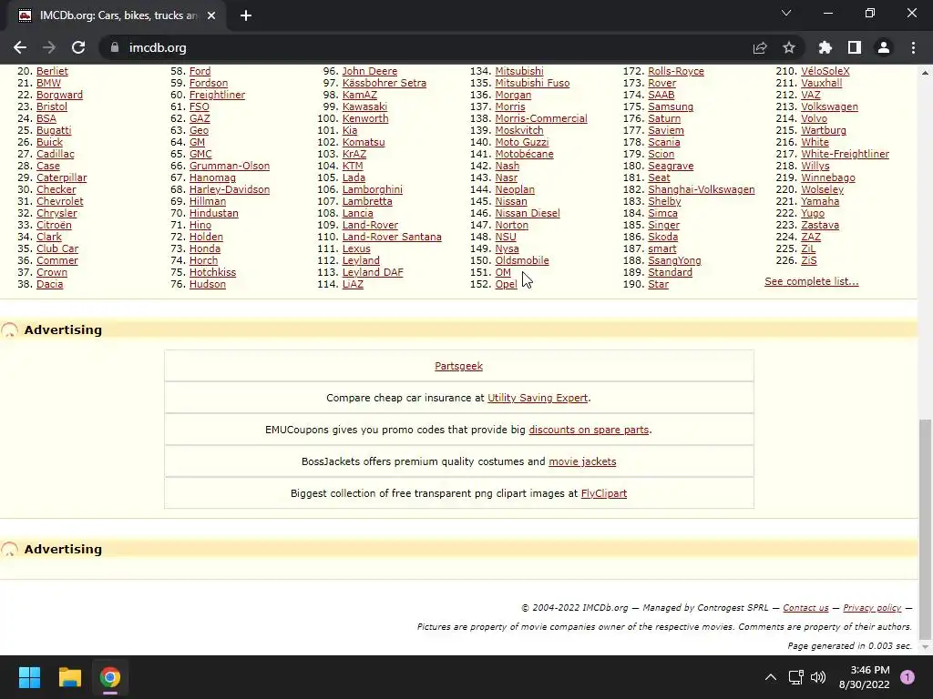Open the notification badge in taskbar

pyautogui.click(x=907, y=677)
